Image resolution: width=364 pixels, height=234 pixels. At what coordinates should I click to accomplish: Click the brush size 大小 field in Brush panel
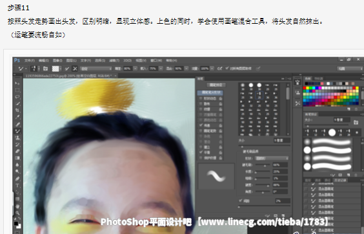point(282,140)
